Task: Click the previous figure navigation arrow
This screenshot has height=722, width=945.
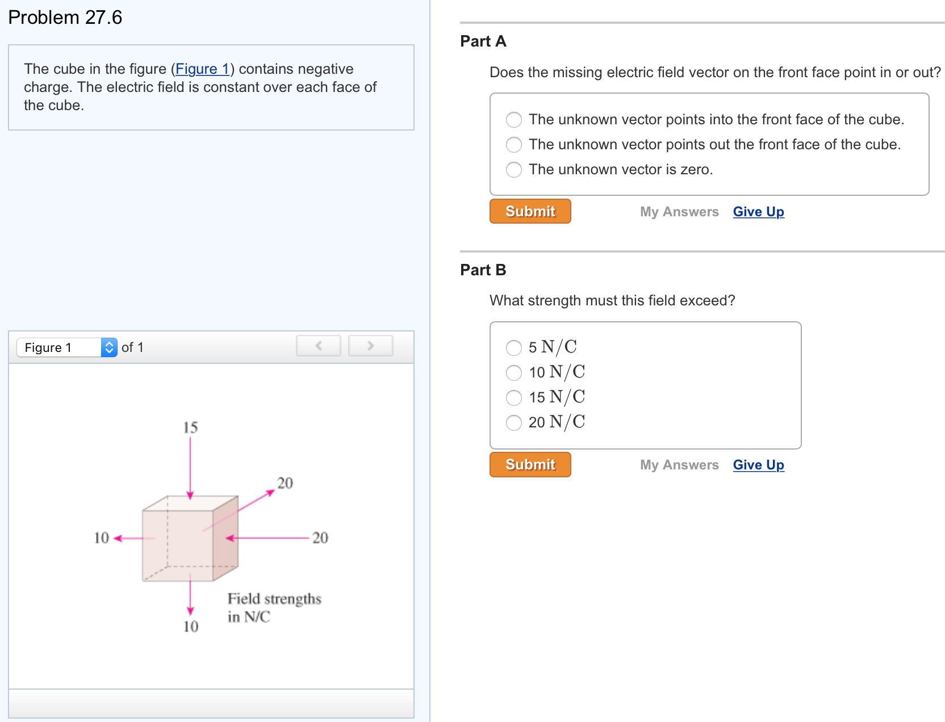Action: point(319,345)
